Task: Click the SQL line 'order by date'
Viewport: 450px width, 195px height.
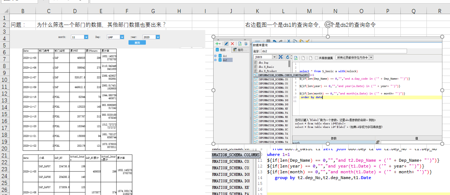Action: (311, 97)
